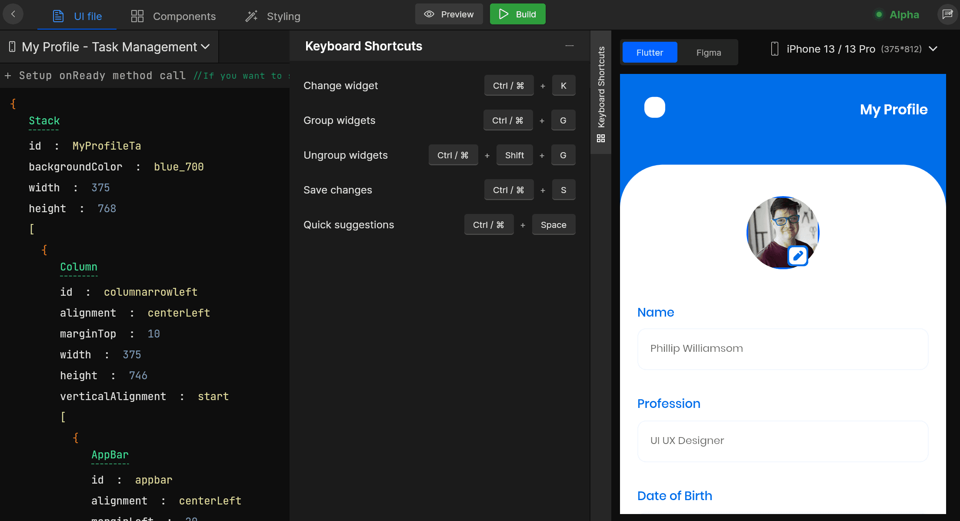Image resolution: width=960 pixels, height=521 pixels.
Task: Click the Change widget shortcut row label
Action: coord(340,86)
